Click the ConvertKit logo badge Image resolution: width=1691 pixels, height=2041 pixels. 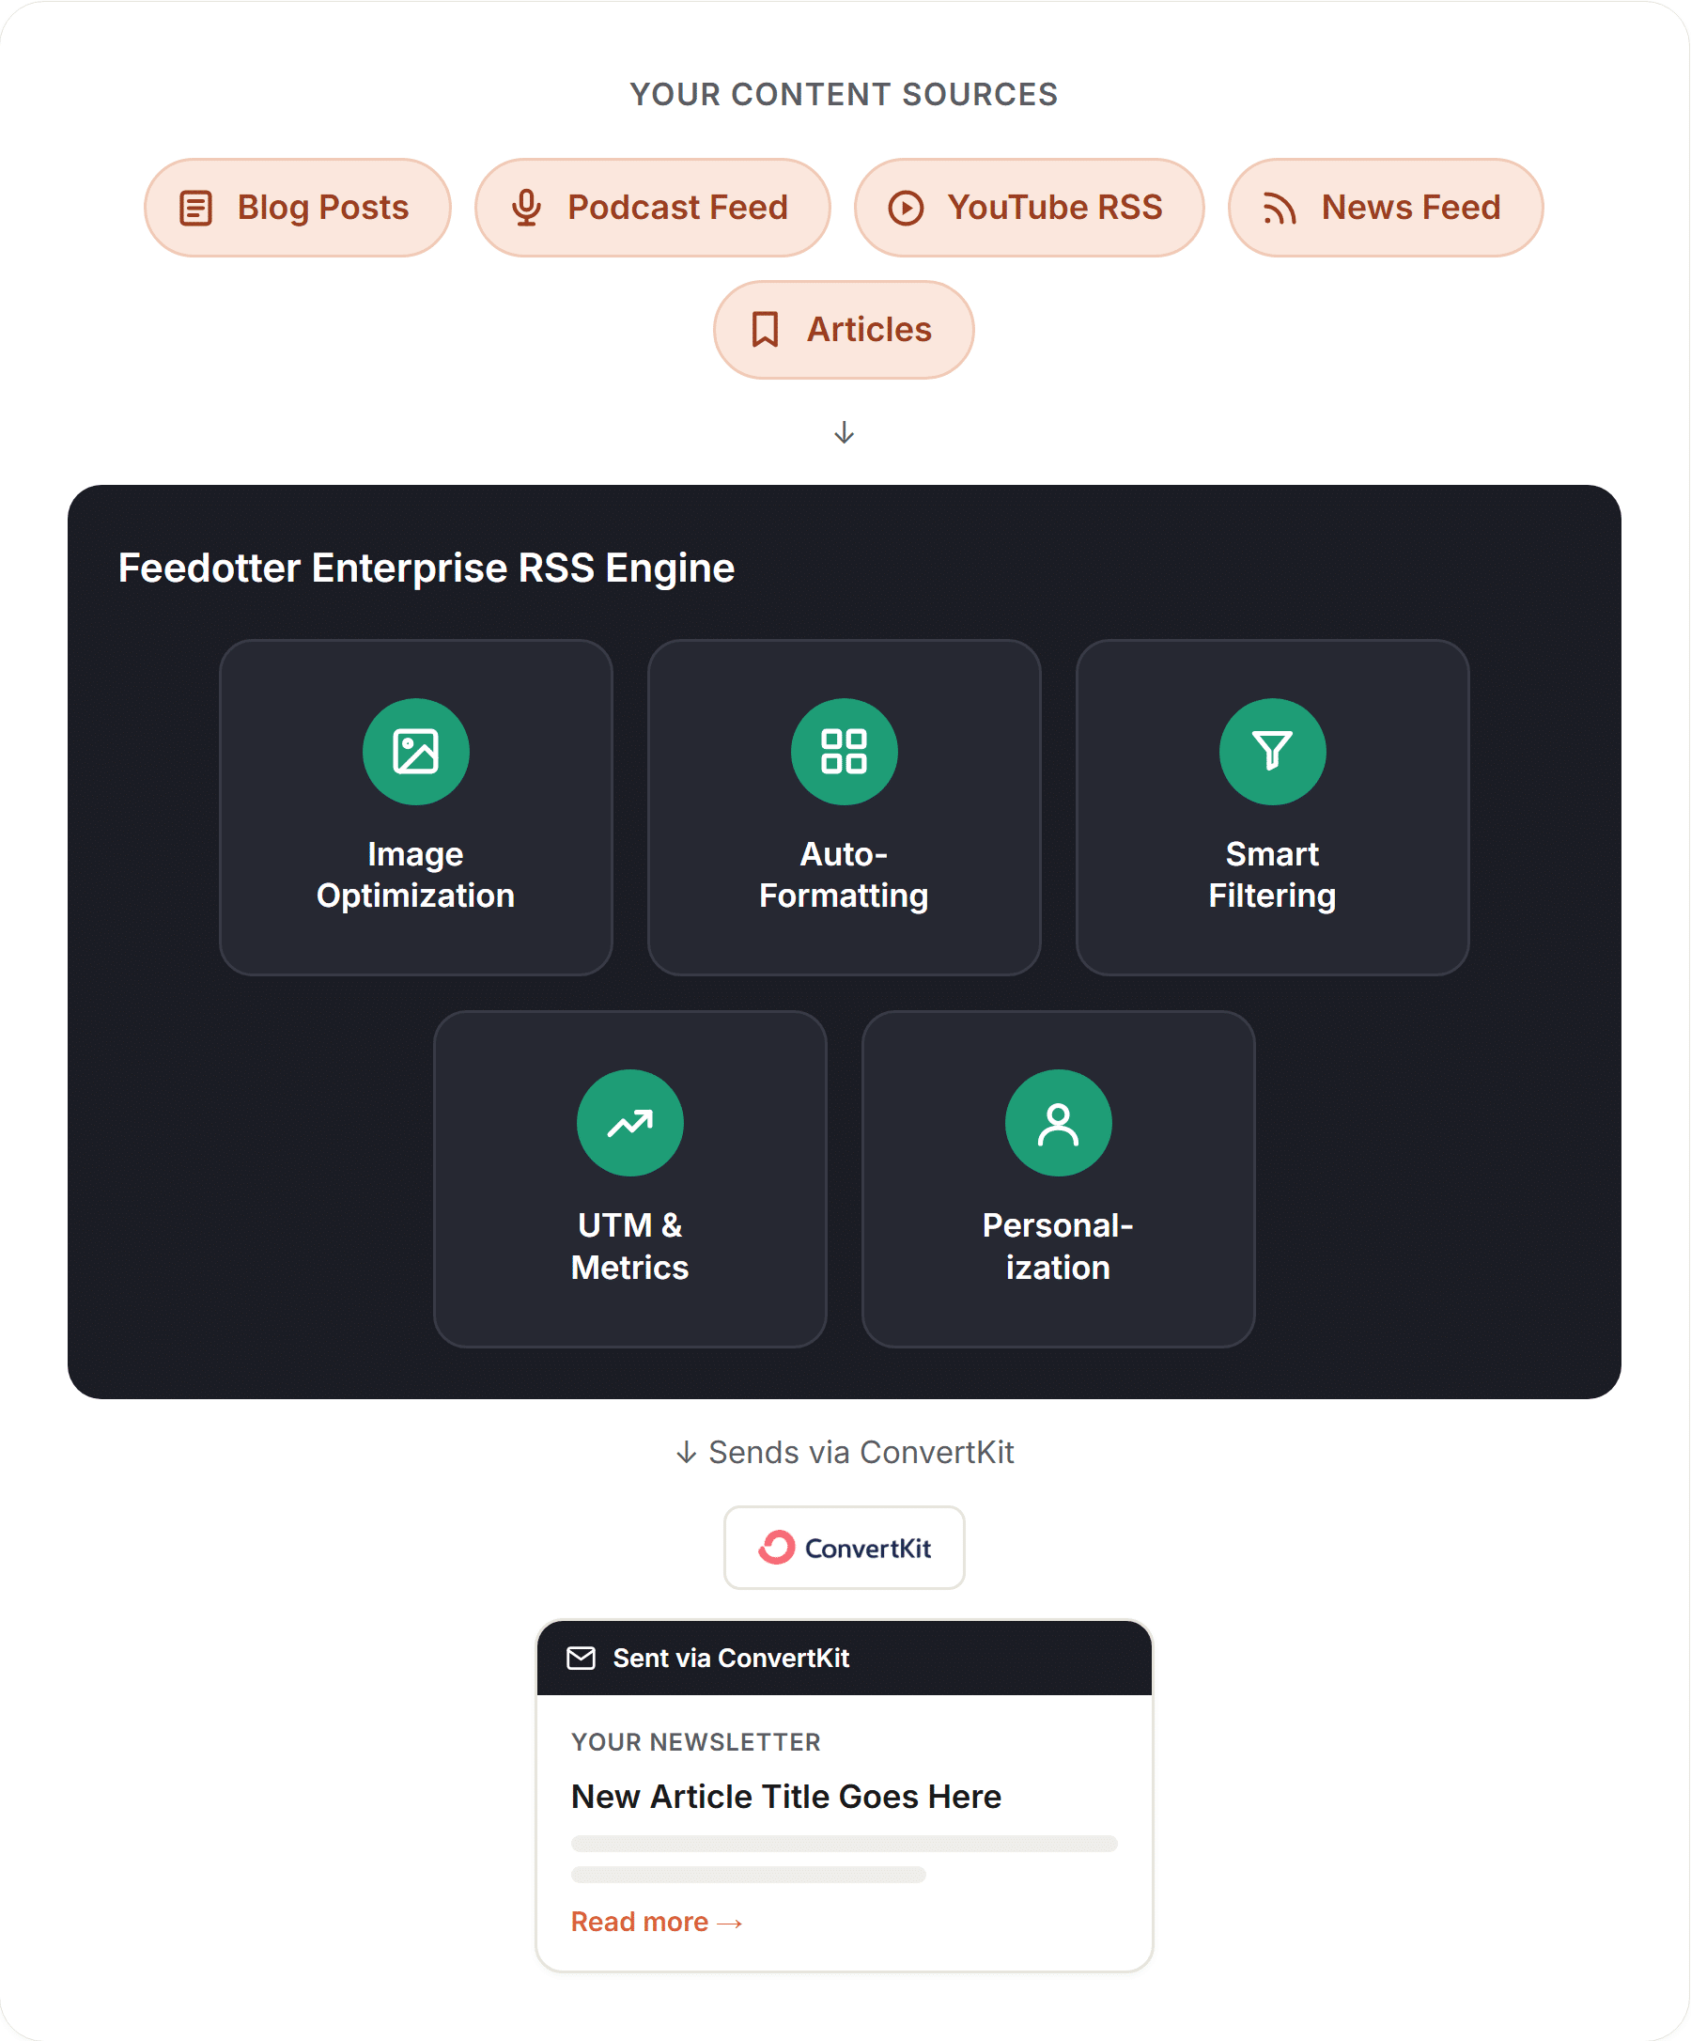coord(844,1549)
